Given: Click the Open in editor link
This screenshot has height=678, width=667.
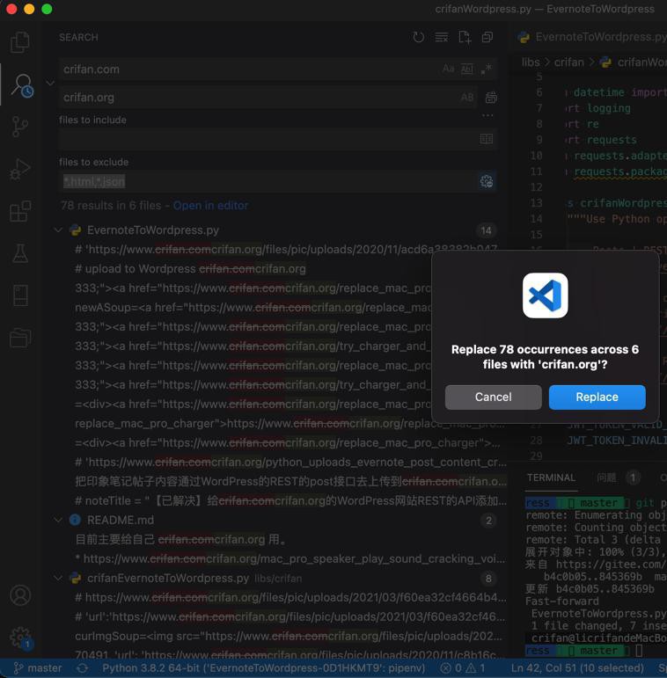Looking at the screenshot, I should pos(210,206).
